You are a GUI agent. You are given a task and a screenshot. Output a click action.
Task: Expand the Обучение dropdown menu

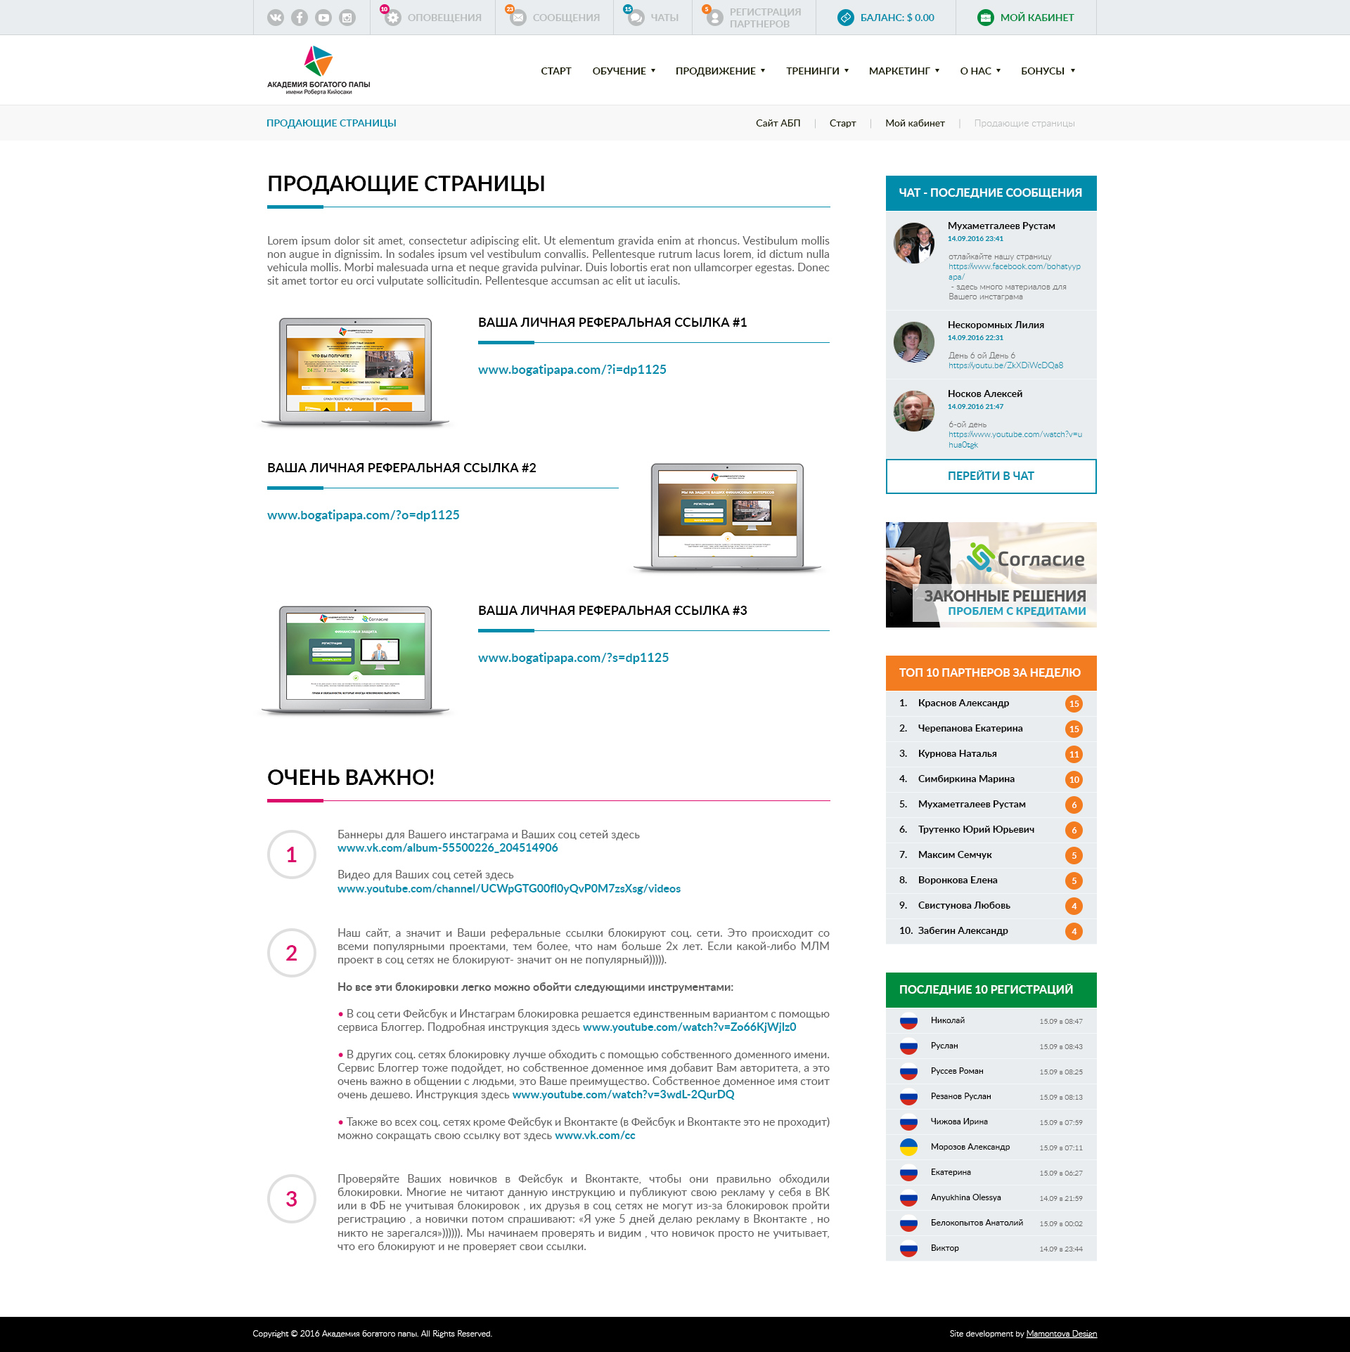(x=624, y=71)
